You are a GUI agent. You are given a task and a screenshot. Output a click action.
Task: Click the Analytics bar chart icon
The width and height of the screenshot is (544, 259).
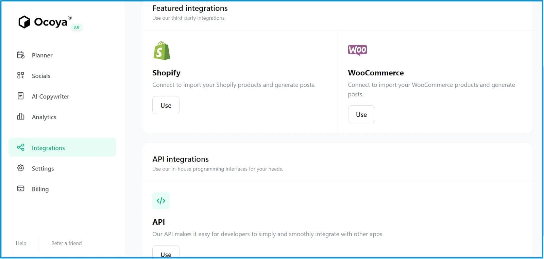coord(21,117)
